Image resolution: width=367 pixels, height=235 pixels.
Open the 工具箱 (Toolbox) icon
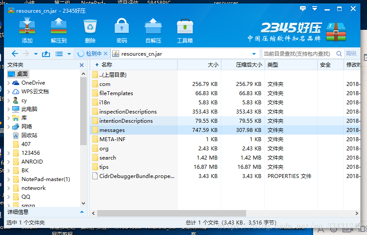click(x=185, y=31)
